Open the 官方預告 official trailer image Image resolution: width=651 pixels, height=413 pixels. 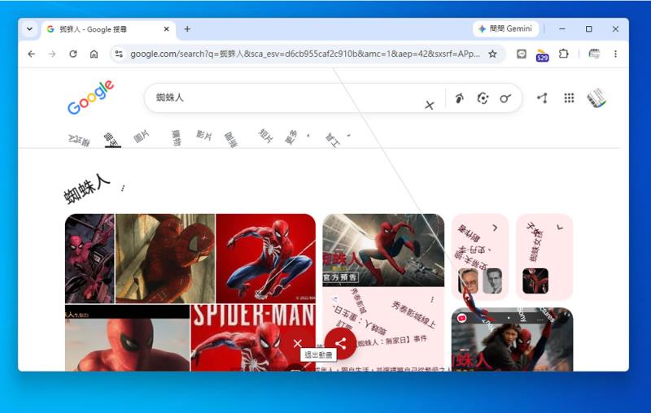[383, 250]
